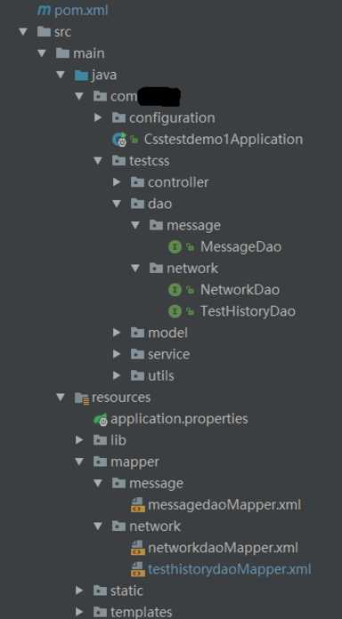Image resolution: width=342 pixels, height=619 pixels.
Task: Click the blue java source folder icon
Action: [x=81, y=75]
